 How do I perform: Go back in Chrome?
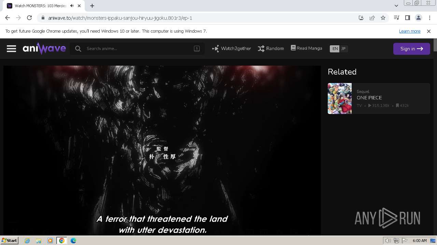point(8,18)
